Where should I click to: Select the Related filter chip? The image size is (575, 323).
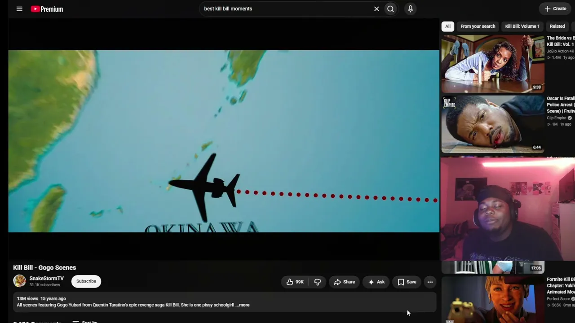(557, 26)
